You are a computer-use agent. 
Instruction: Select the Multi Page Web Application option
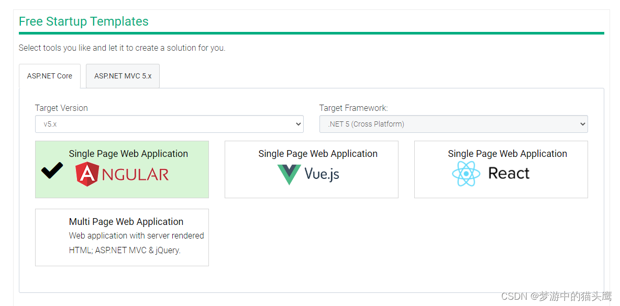click(x=121, y=237)
